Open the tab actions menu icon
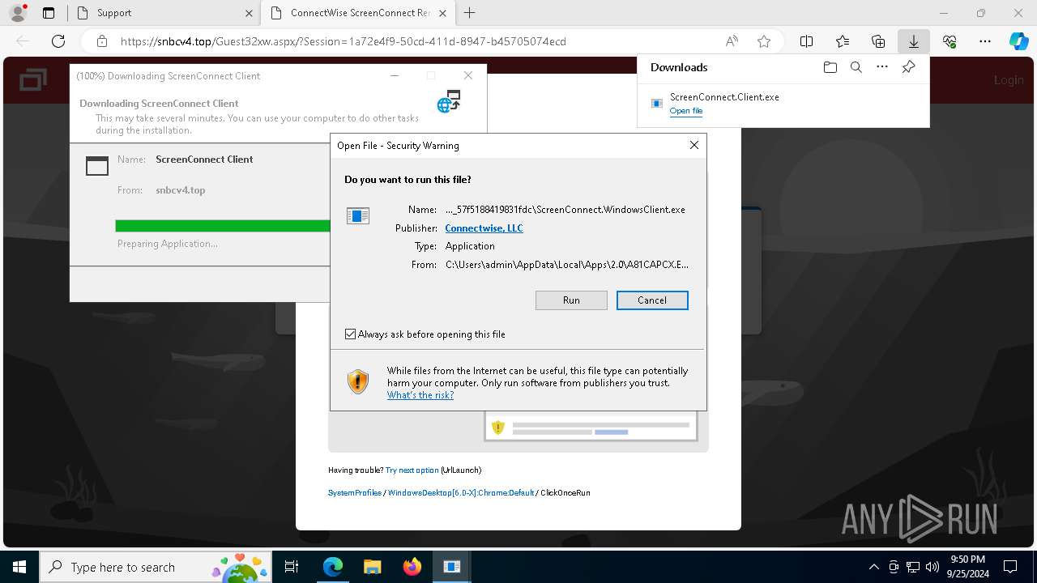This screenshot has width=1037, height=583. (49, 13)
